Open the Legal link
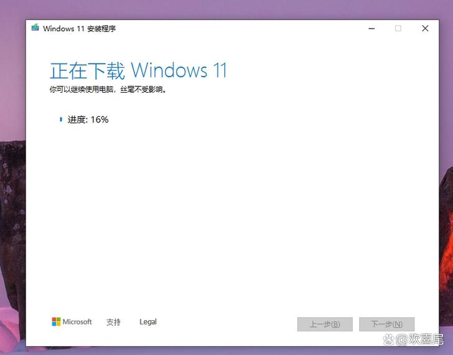 (x=148, y=322)
